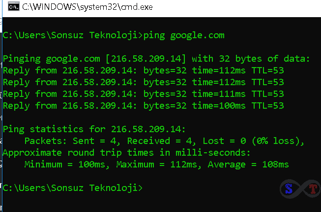321x212 pixels.
Task: Click the '(0% loss)' text
Action: [x=276, y=141]
